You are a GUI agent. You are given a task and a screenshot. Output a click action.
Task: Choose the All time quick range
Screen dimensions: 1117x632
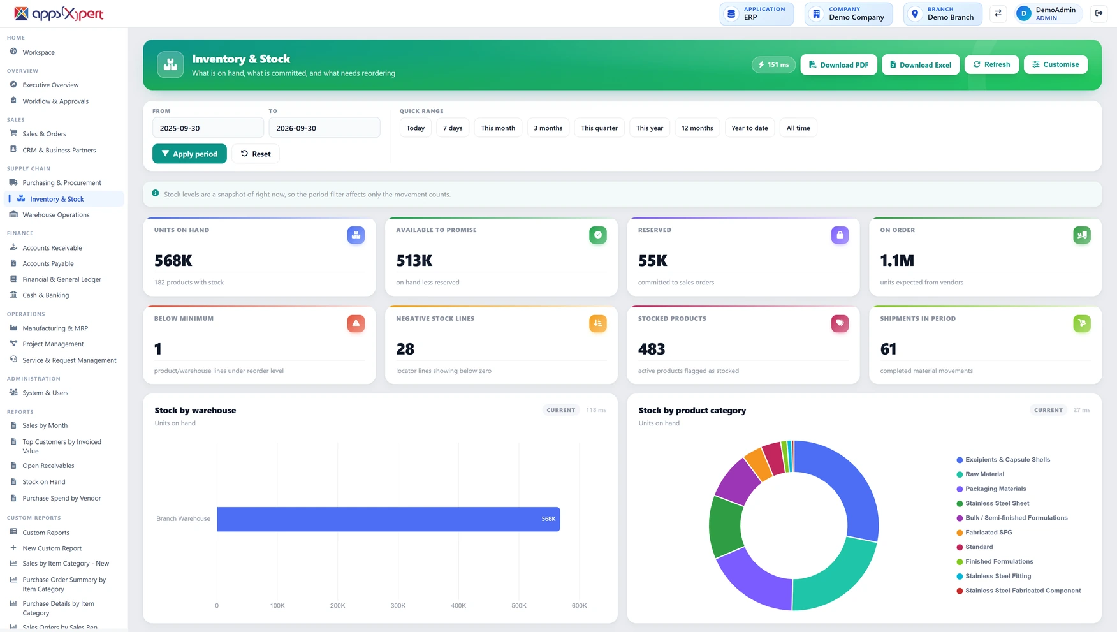point(798,128)
